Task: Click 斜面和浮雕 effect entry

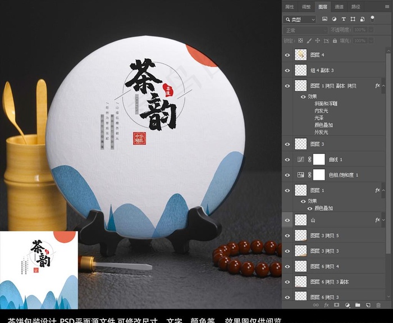Action: [x=326, y=103]
